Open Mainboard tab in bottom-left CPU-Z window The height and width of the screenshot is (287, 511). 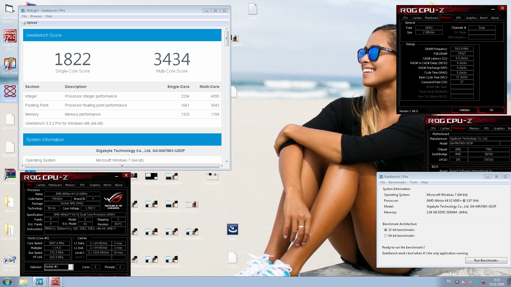[x=55, y=185]
